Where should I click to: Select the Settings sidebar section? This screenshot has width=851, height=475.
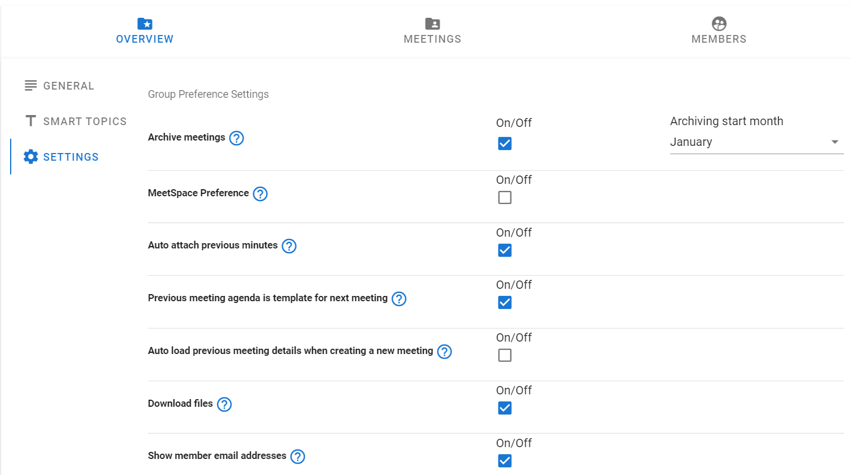pyautogui.click(x=61, y=157)
